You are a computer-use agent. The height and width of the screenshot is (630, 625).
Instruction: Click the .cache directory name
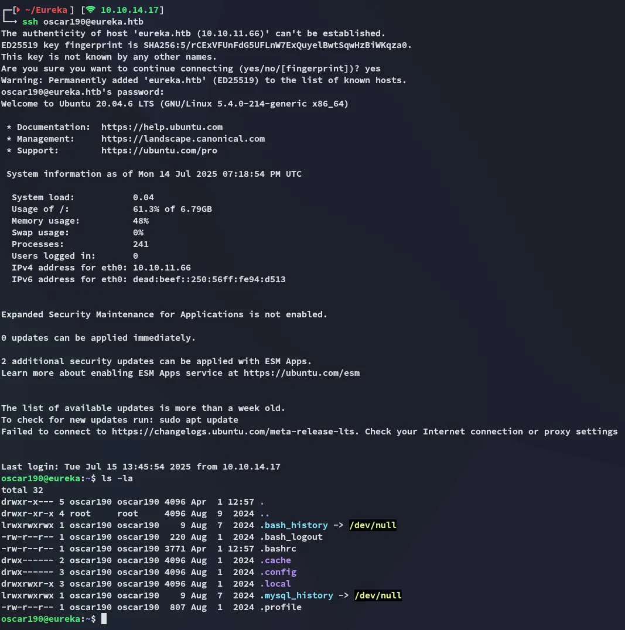(x=275, y=560)
